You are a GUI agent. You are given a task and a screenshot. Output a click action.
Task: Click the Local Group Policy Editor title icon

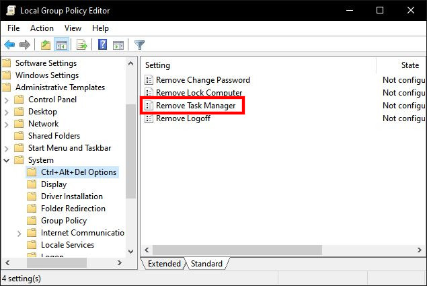pos(11,10)
